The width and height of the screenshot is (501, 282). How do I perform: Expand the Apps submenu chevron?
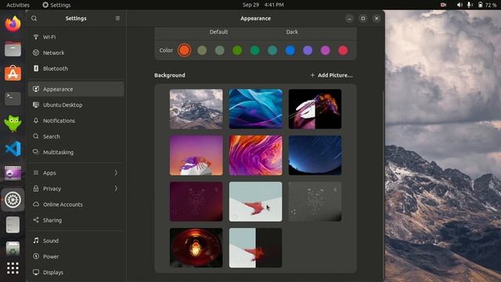click(x=116, y=172)
